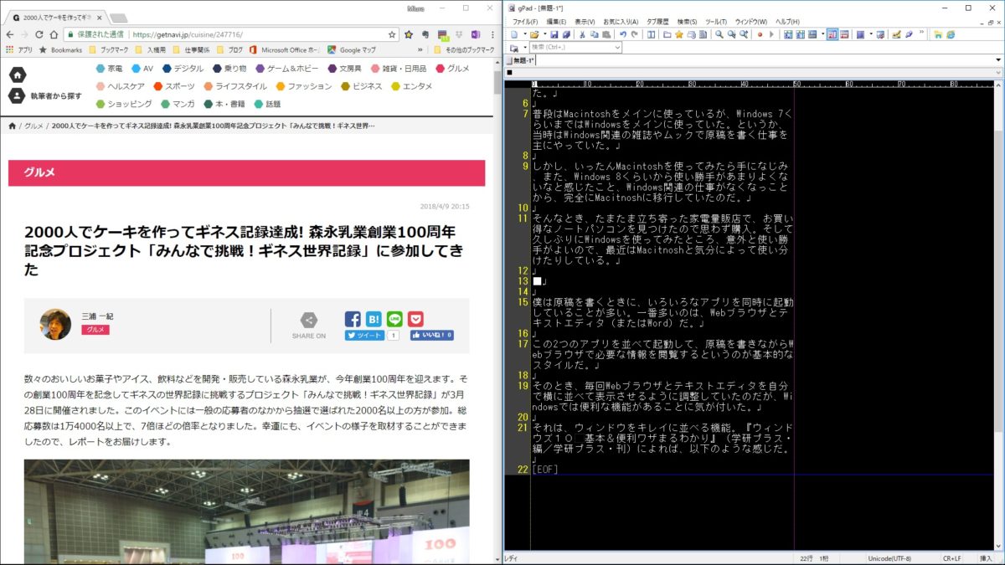Click the Open folder icon in gPad toolbar

coord(534,34)
